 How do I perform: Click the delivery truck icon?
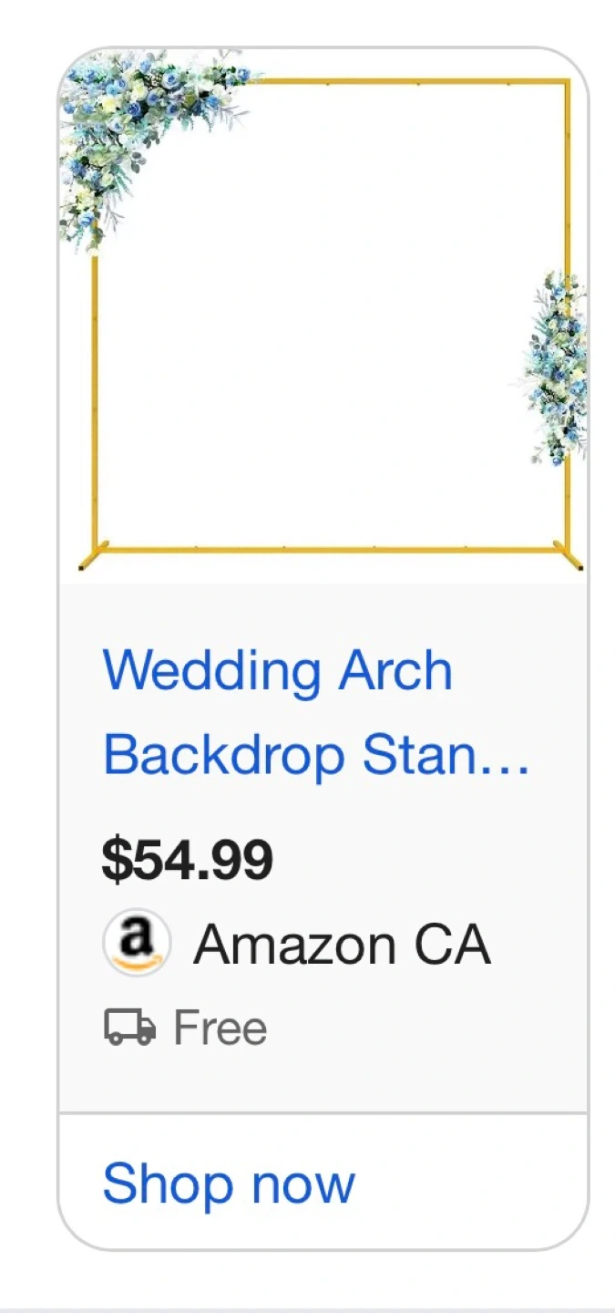point(129,1028)
